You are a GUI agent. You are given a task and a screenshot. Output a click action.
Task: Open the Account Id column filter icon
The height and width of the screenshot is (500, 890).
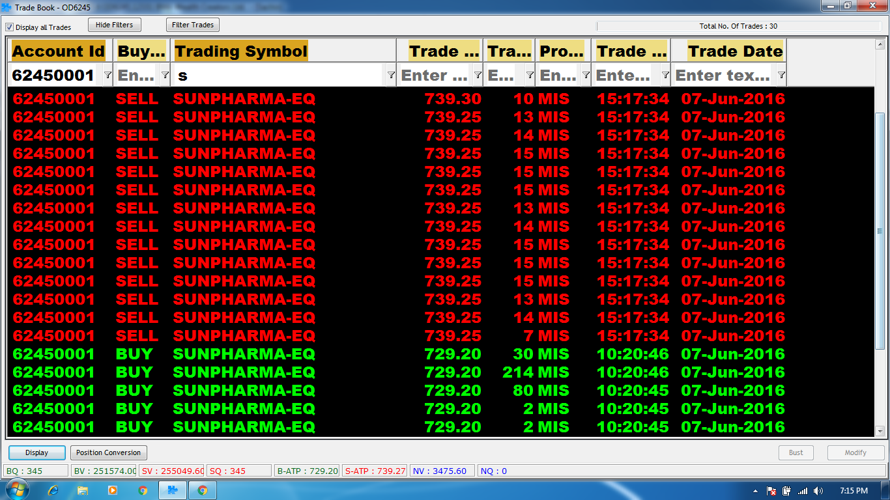[108, 76]
